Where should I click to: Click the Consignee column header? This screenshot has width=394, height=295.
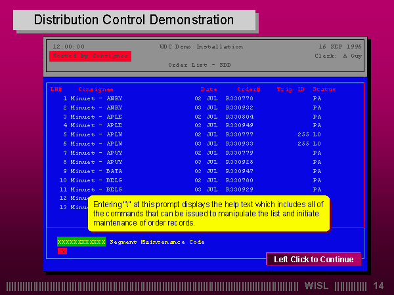96,89
